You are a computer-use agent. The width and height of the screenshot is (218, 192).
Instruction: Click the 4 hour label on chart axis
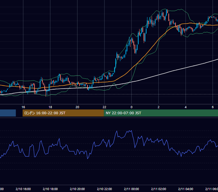(186, 107)
